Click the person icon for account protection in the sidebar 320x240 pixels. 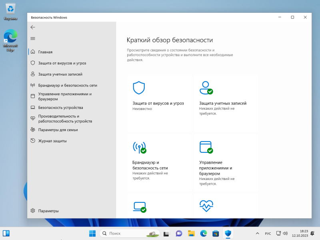(x=33, y=74)
